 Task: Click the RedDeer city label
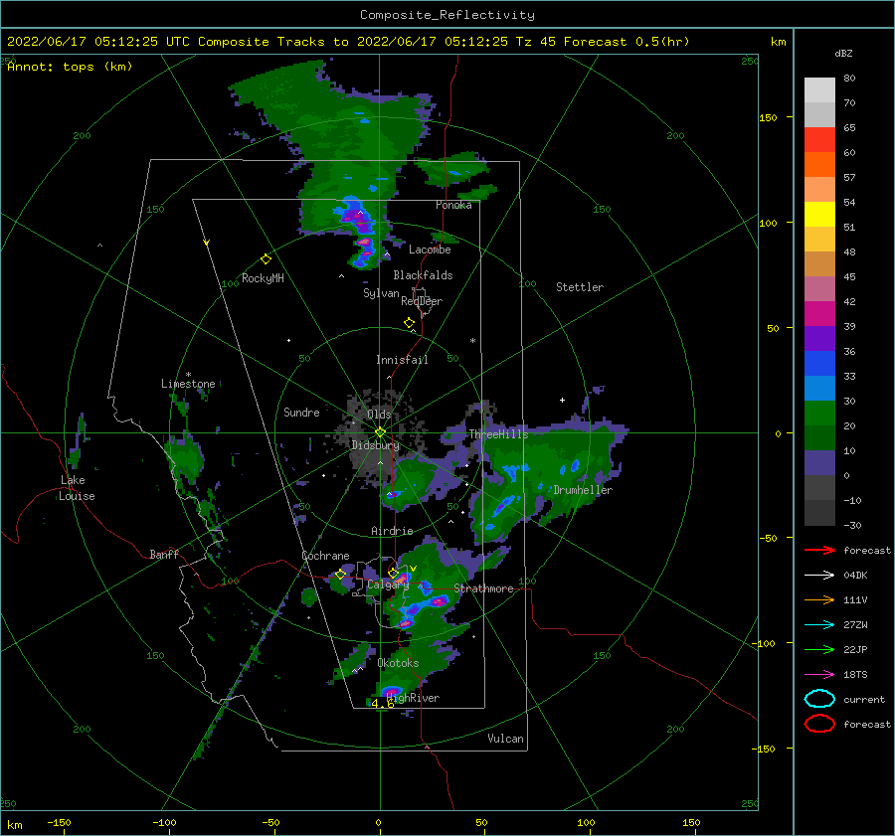pyautogui.click(x=422, y=301)
